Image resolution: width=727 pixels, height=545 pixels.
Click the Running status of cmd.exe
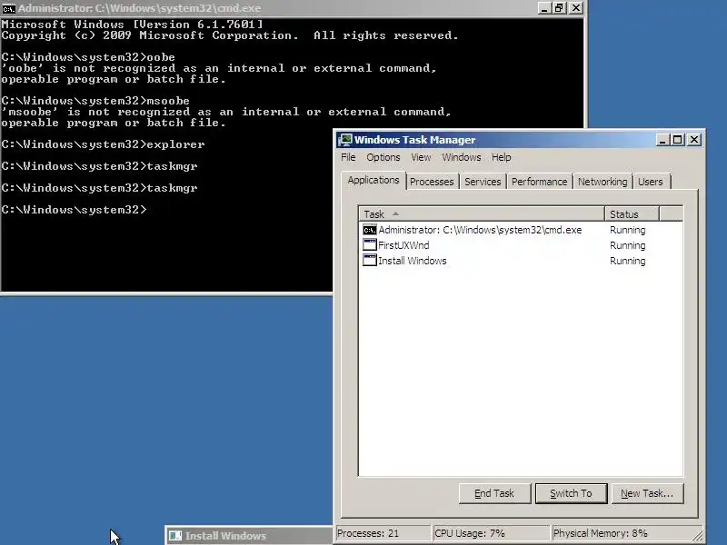click(627, 230)
